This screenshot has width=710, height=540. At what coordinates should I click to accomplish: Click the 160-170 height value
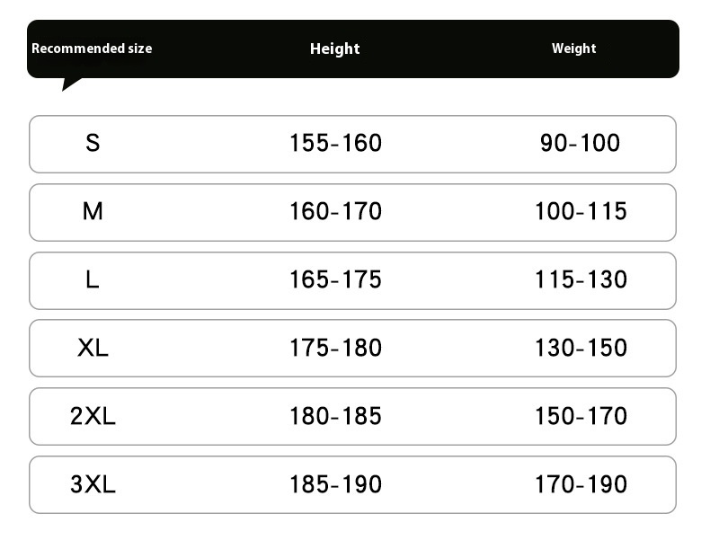[x=335, y=211]
